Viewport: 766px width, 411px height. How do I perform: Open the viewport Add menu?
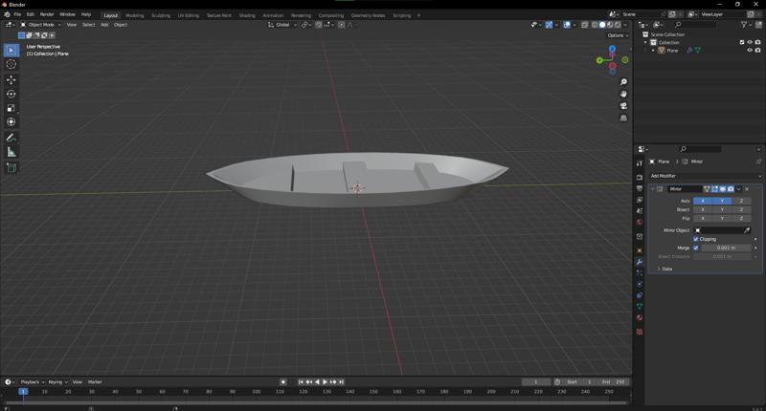pos(104,25)
